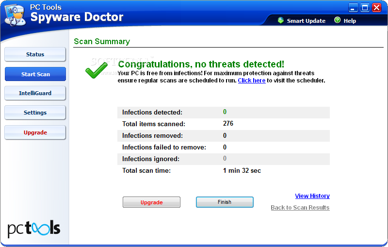
Task: Click the 276 items scanned value
Action: (228, 123)
